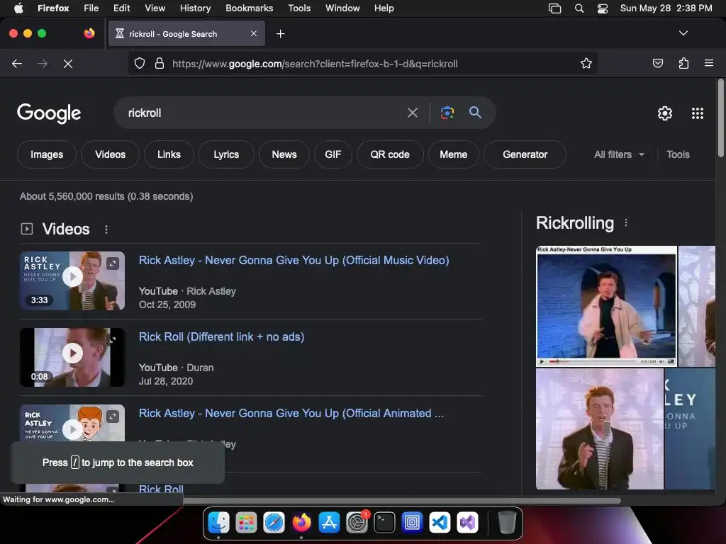Open the blue-background Rickrolling image

coord(606,306)
